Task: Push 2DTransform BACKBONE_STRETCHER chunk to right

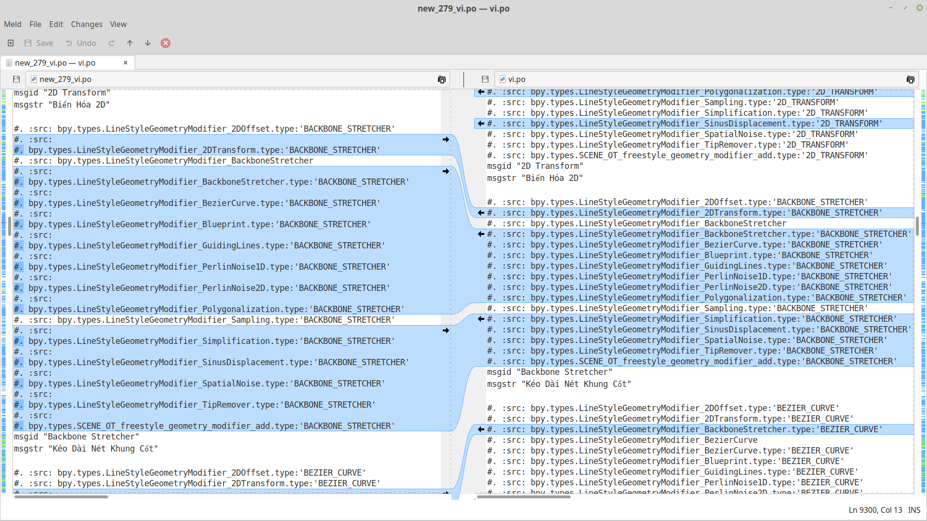Action: click(446, 139)
